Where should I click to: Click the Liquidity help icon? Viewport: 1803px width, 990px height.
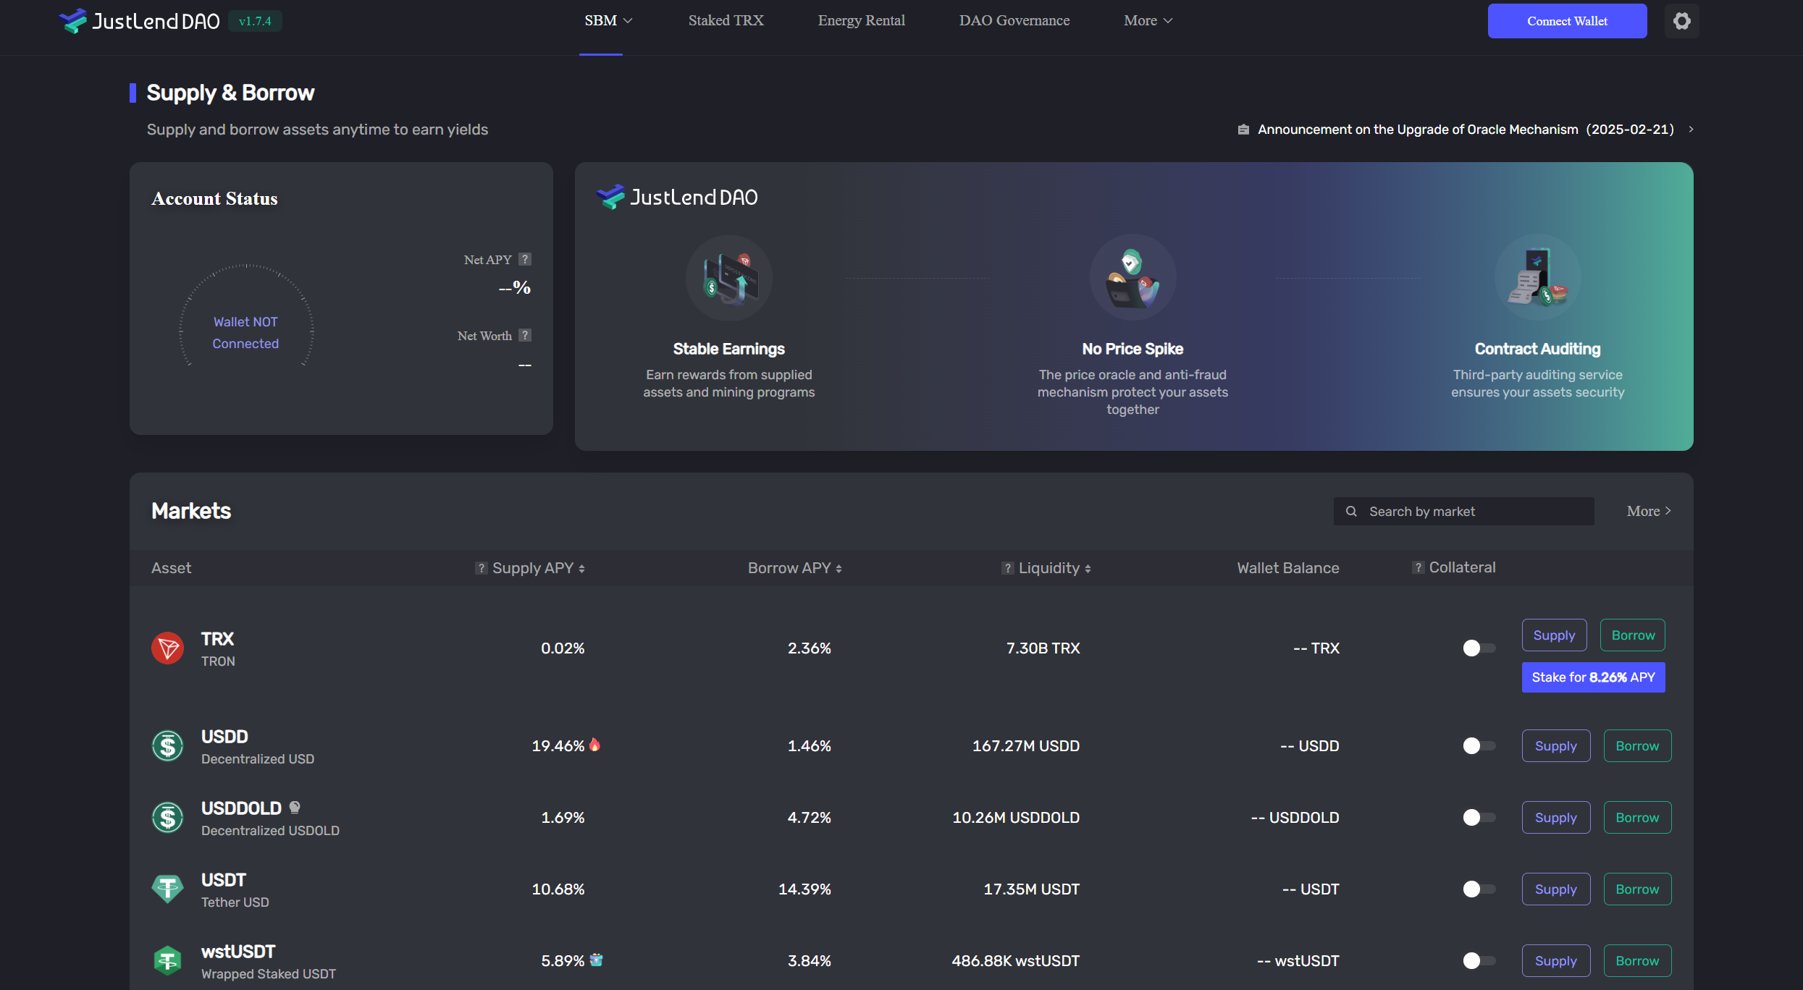pos(1007,568)
